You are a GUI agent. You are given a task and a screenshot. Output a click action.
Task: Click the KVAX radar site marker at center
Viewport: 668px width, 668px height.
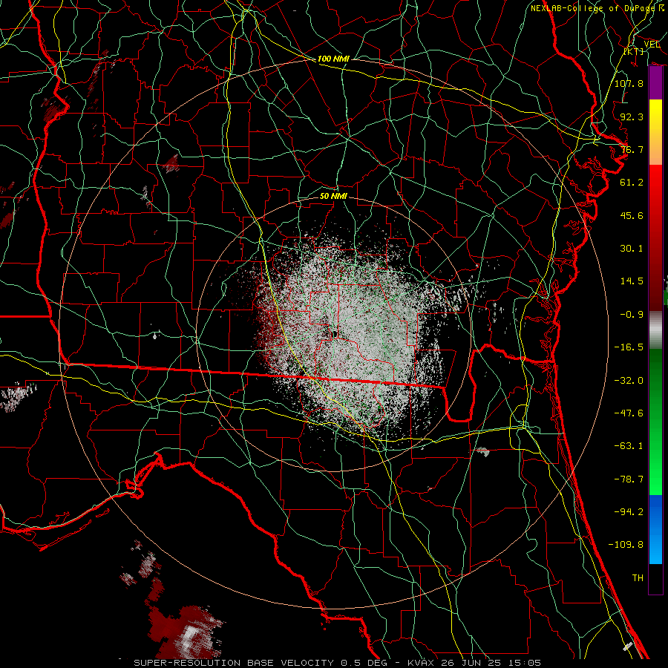335,335
